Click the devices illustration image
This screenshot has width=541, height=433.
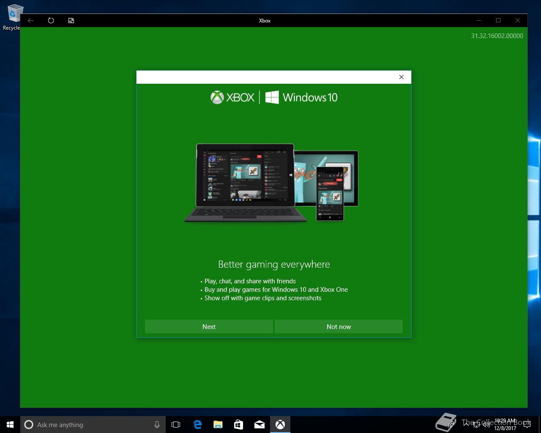pos(271,183)
